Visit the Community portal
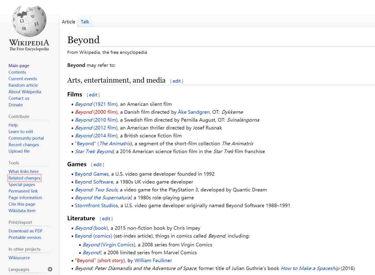The image size is (375, 275). (26, 138)
